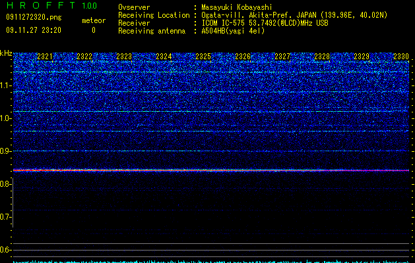Click the meteor count label
The image size is (415, 263).
point(94,20)
